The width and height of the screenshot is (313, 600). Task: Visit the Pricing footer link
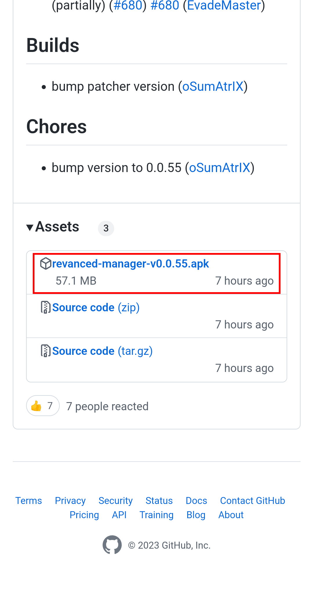click(x=84, y=515)
